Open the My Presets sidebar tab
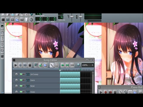 click(x=2, y=44)
